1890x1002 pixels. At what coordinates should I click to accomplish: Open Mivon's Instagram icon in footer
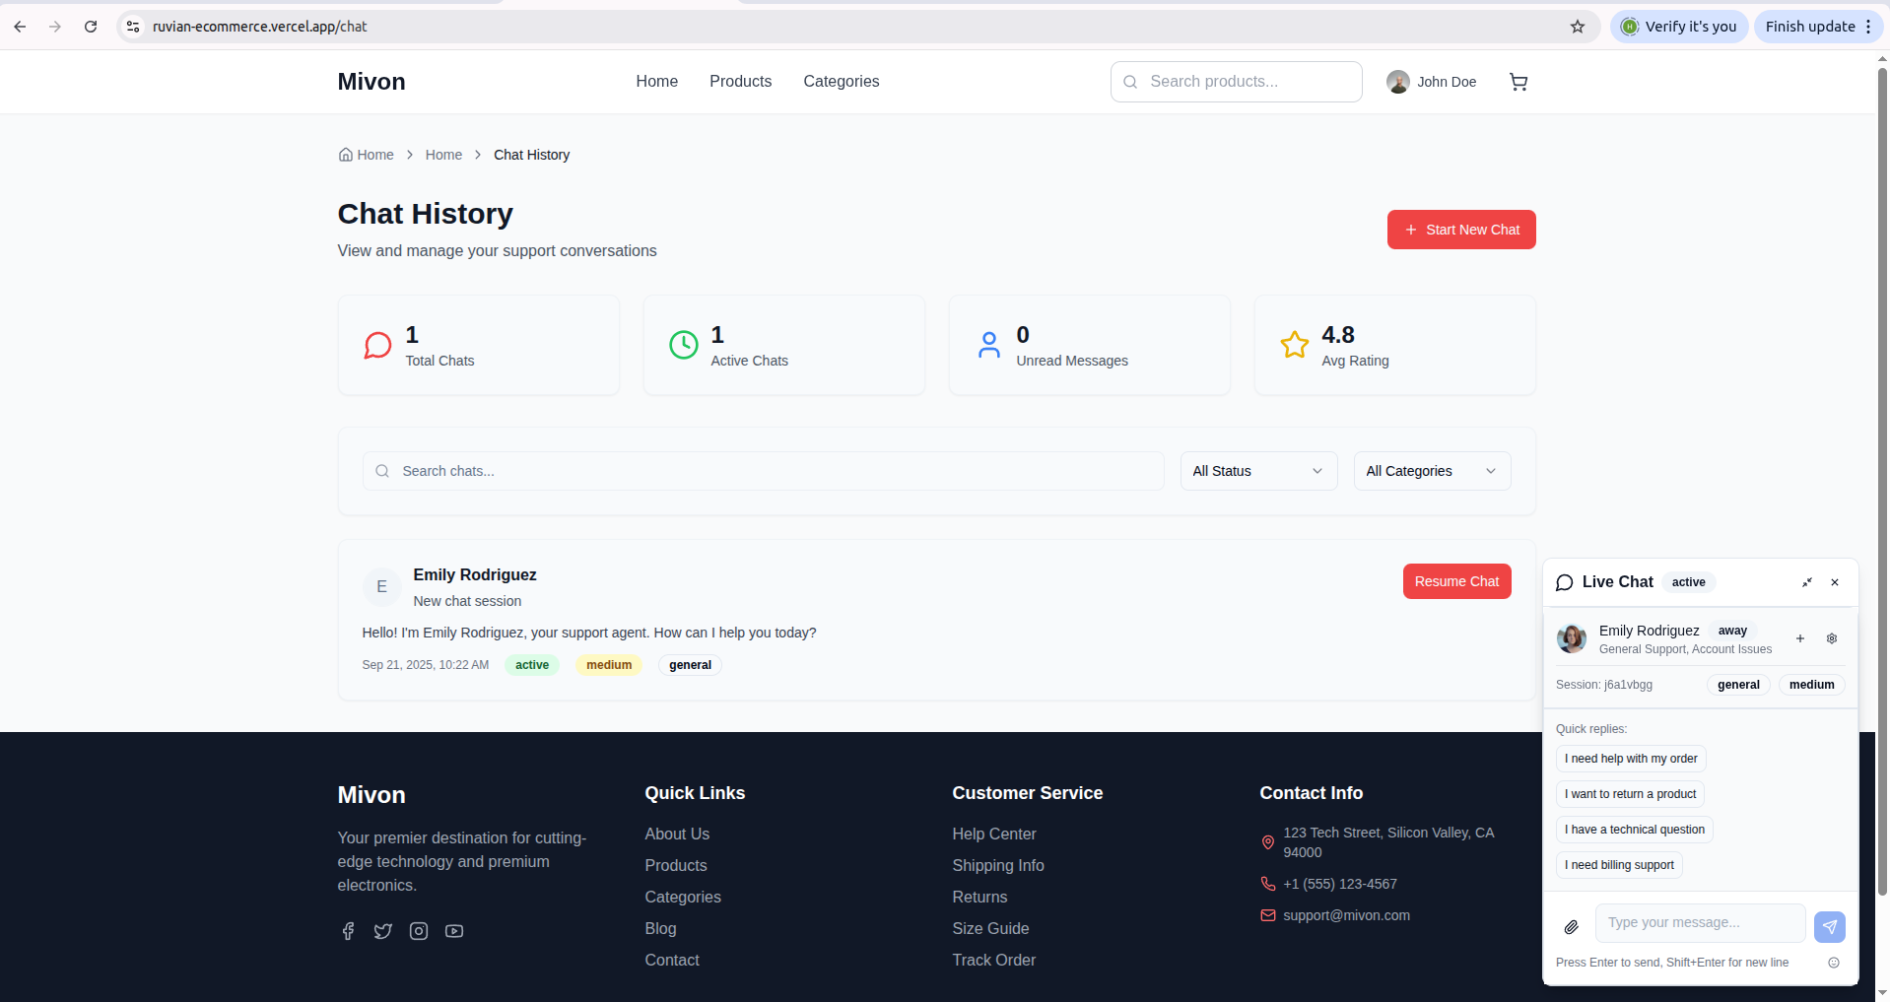click(419, 931)
